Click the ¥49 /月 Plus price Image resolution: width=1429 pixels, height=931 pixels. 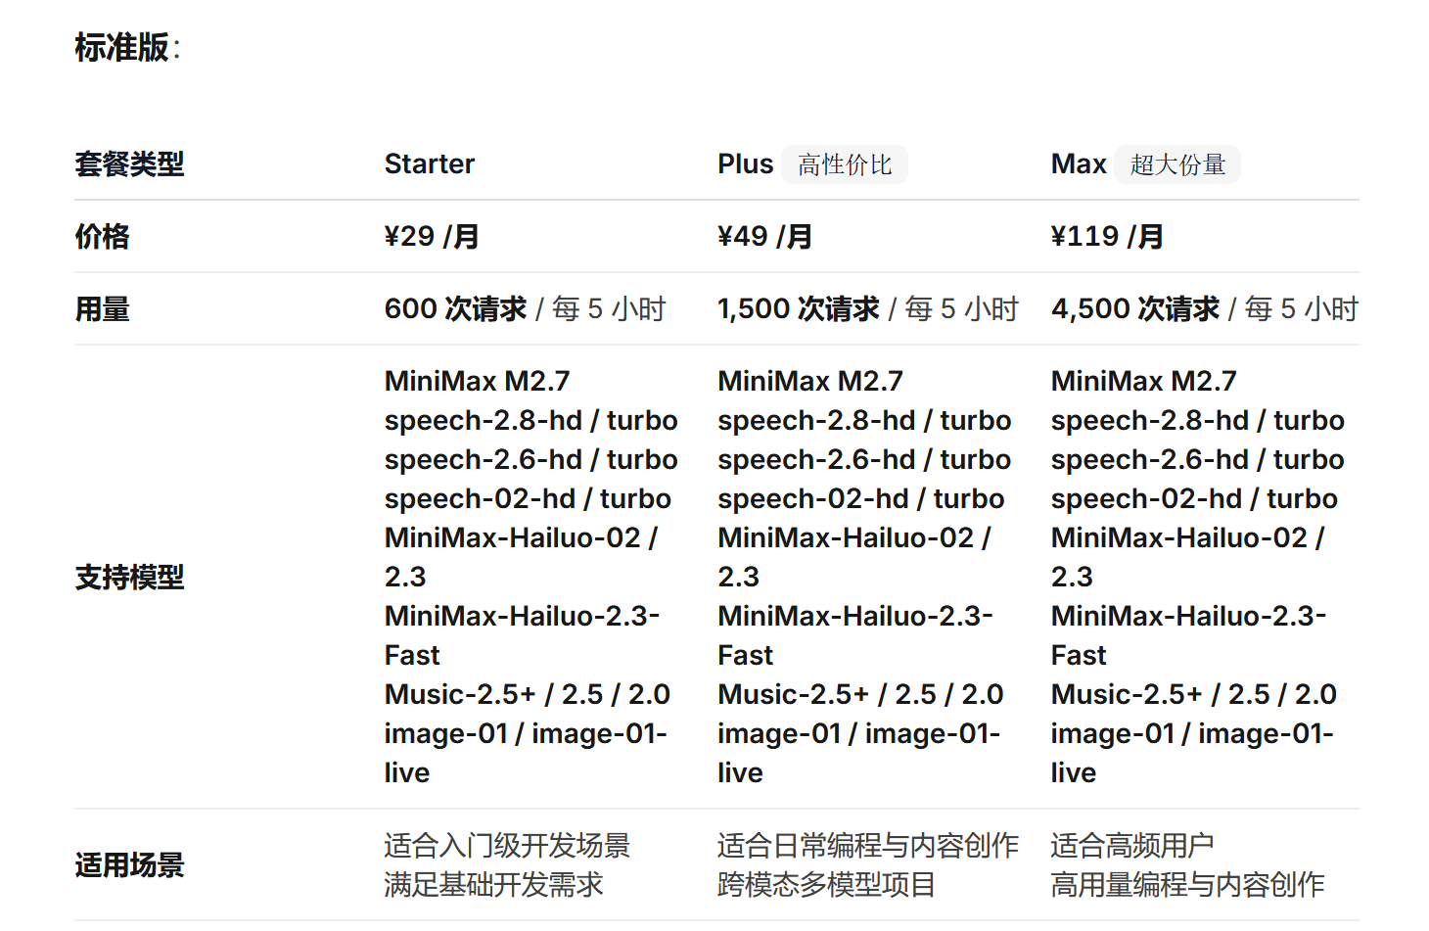coord(764,236)
